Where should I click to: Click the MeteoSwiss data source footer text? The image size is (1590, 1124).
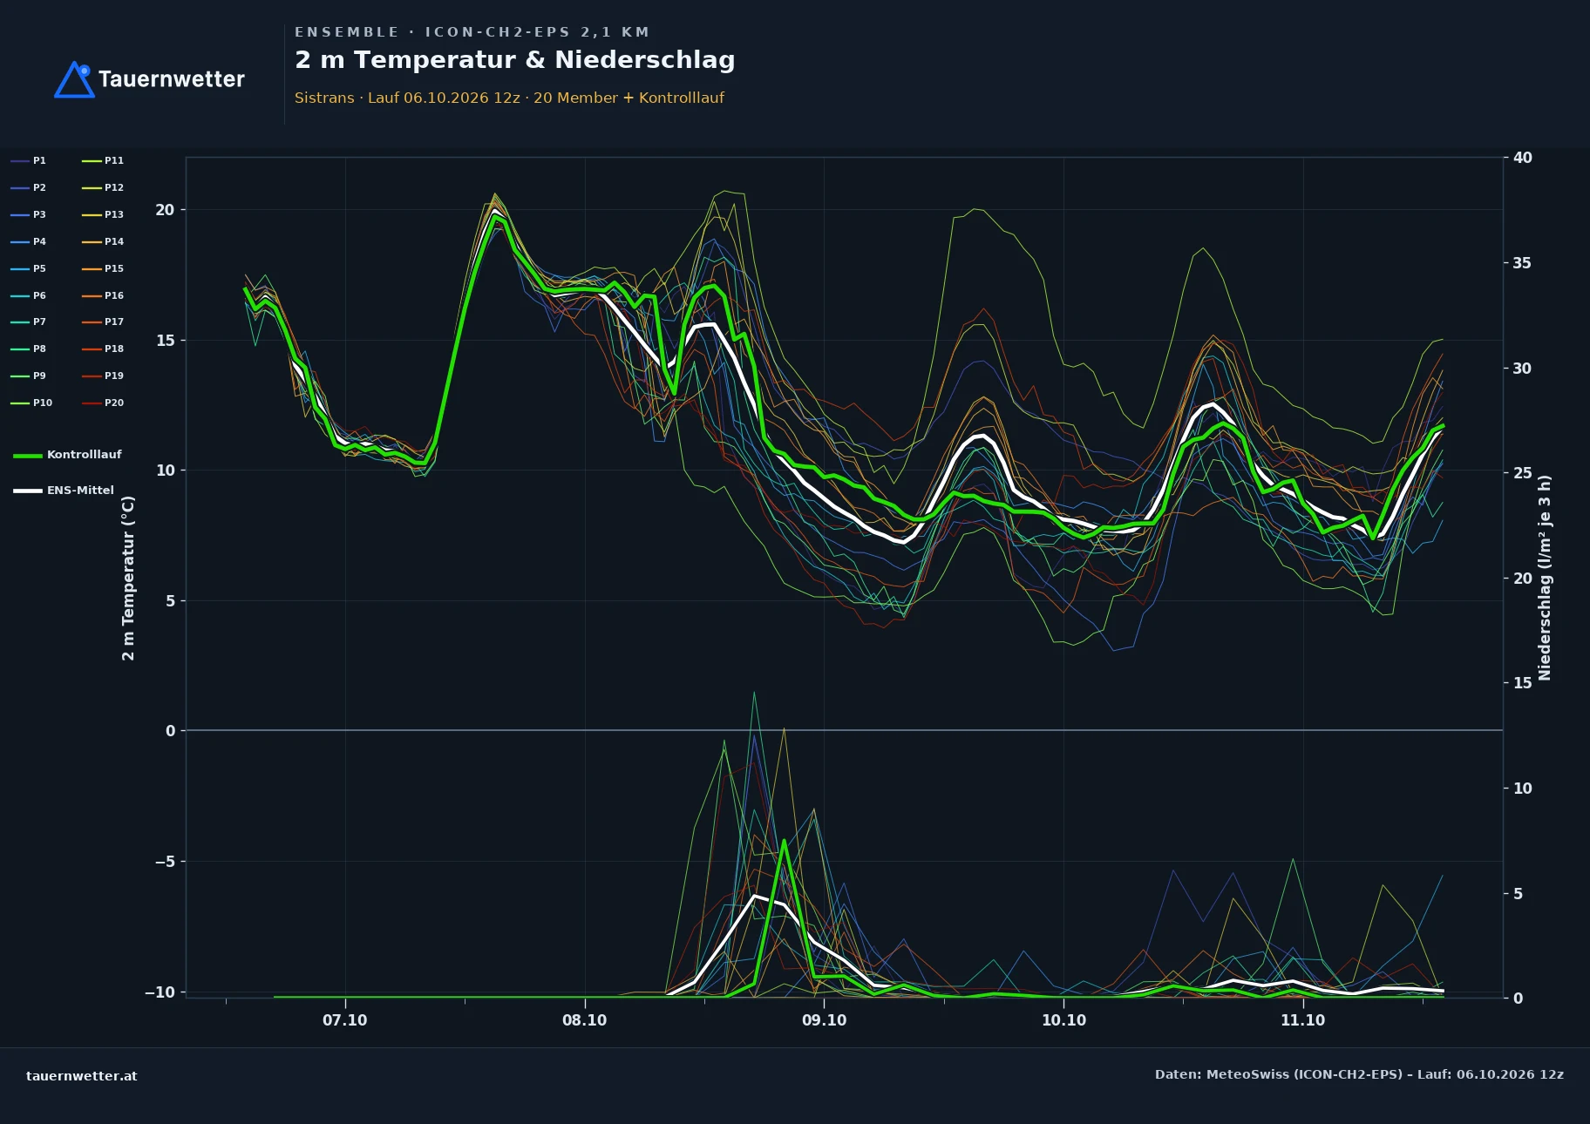1359,1074
